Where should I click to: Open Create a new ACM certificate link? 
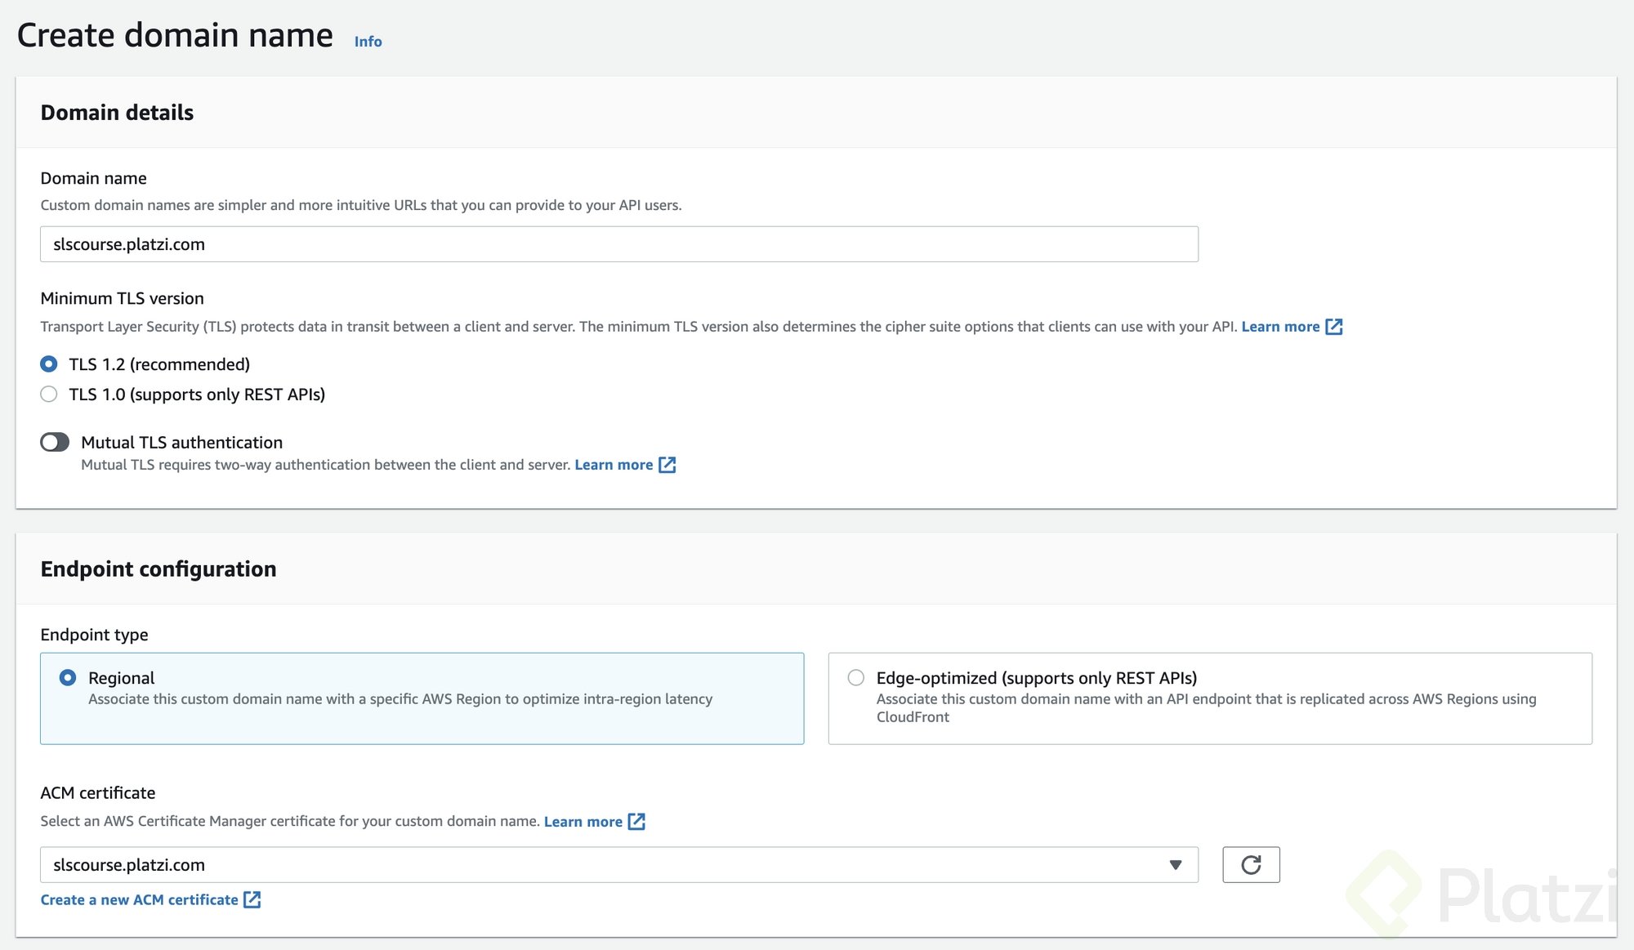coord(139,899)
